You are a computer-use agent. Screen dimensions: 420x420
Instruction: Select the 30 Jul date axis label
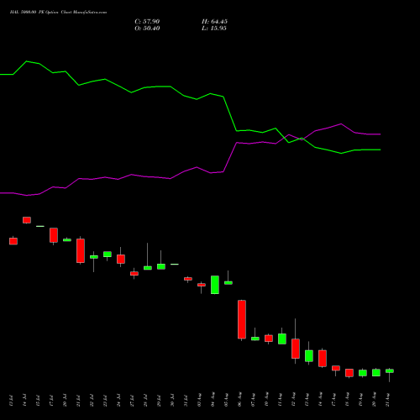tap(172, 400)
